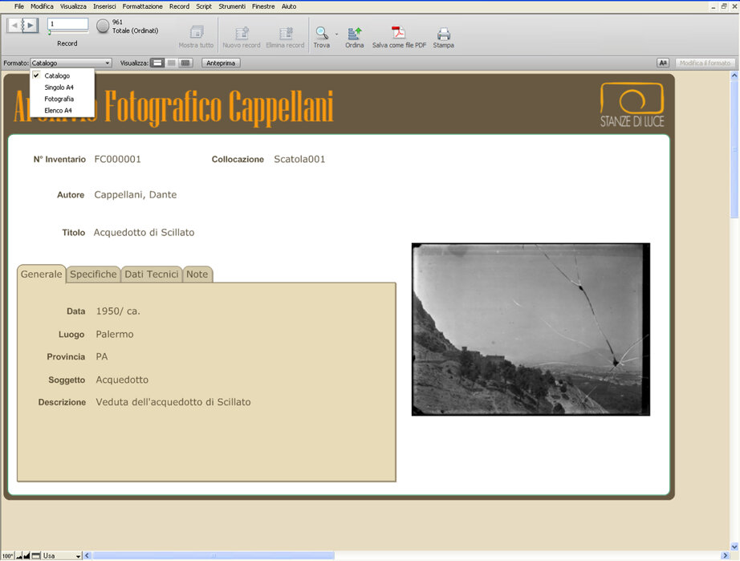Click the record slider under record number
Screen dimensions: 740x561
tap(68, 33)
